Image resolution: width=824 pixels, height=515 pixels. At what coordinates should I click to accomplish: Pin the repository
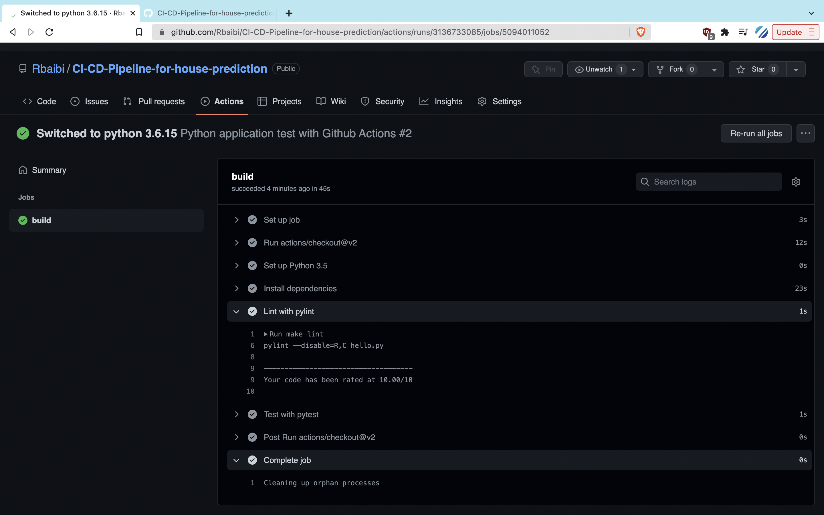tap(543, 70)
